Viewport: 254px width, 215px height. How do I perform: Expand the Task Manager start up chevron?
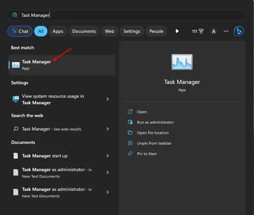coord(108,156)
